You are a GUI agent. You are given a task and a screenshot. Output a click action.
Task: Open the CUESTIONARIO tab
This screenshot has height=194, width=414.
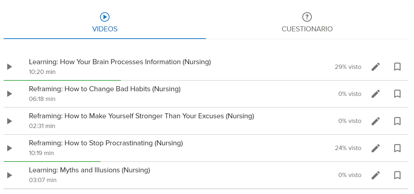tap(307, 23)
